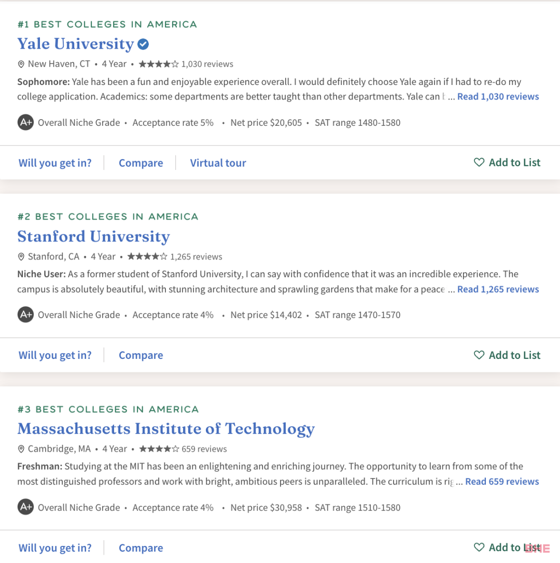Screen dimensions: 560x563
Task: Open Read 1,030 reviews for Yale
Action: coord(498,96)
